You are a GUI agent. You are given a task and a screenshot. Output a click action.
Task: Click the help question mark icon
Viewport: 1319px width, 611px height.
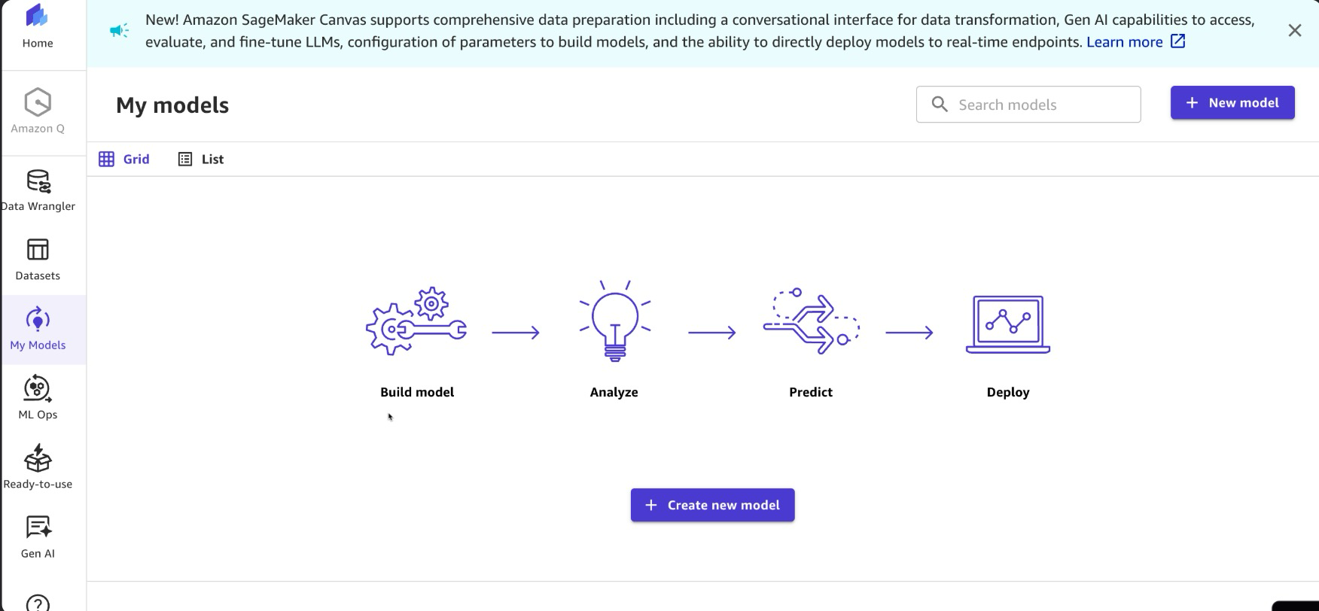(38, 603)
